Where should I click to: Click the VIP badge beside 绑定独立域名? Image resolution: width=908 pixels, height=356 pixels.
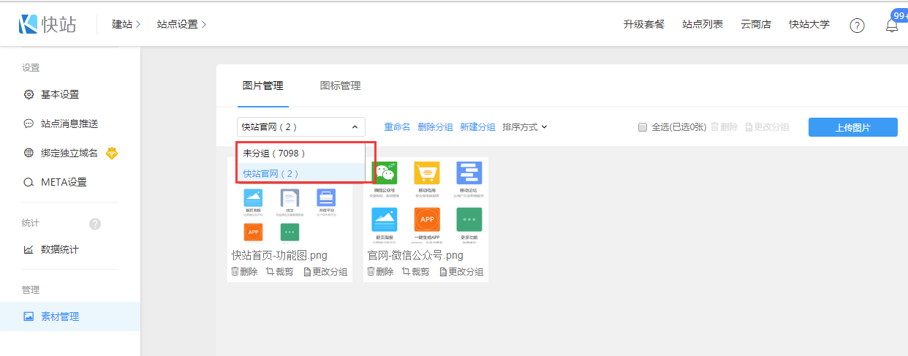112,153
